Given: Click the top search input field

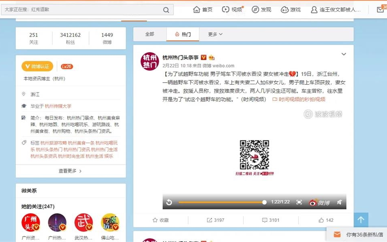Looking at the screenshot, I should [x=81, y=10].
